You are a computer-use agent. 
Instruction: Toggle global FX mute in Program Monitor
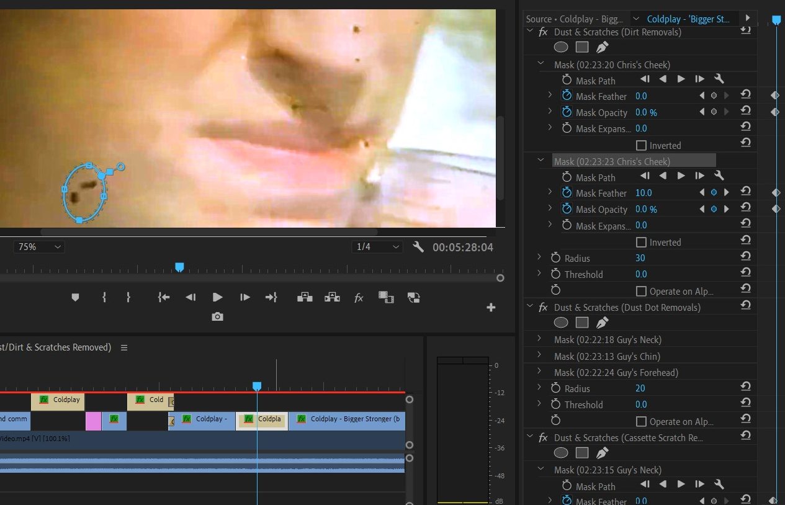359,298
